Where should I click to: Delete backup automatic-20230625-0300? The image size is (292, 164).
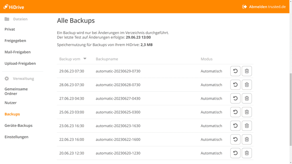point(247,112)
